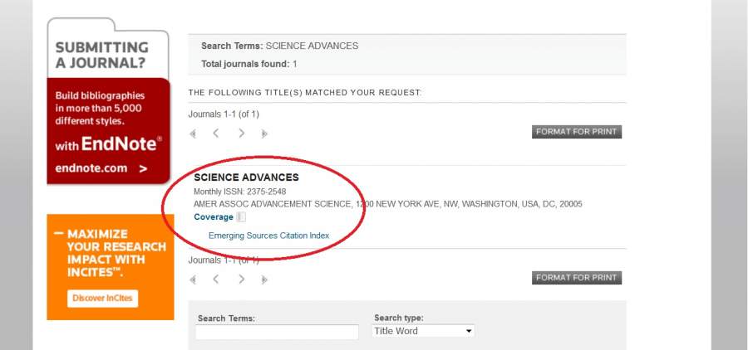Screen dimensions: 748x350
Task: Open Emerging Sources Citation Index link
Action: (x=268, y=236)
